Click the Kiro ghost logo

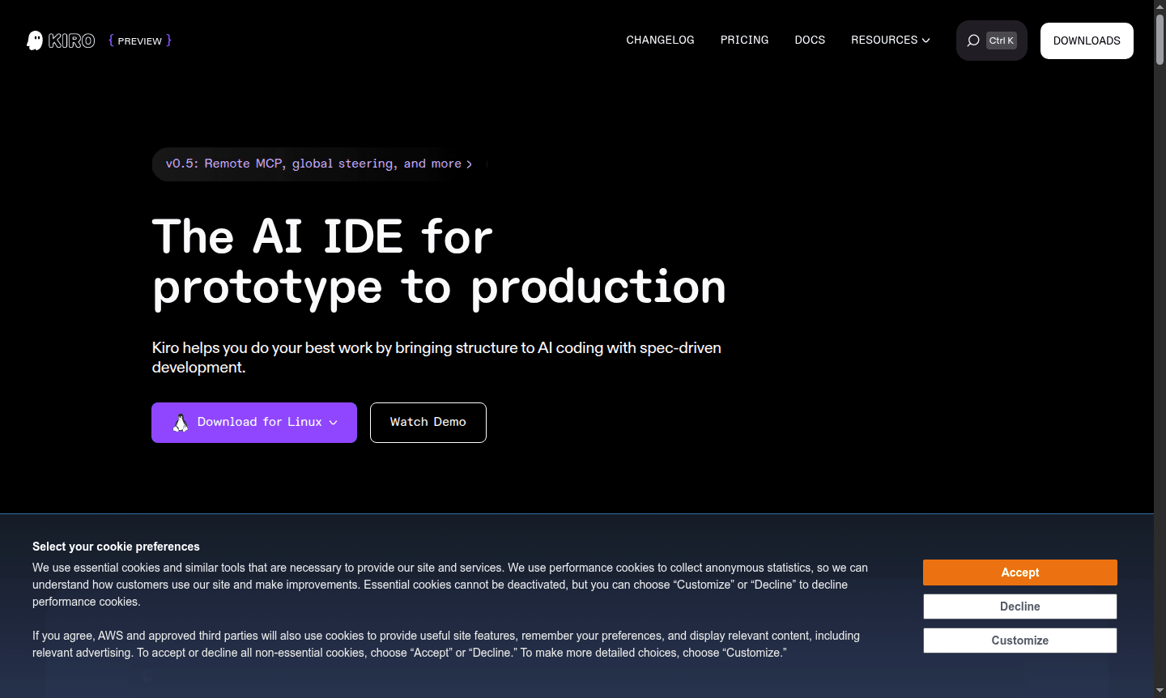pyautogui.click(x=34, y=40)
